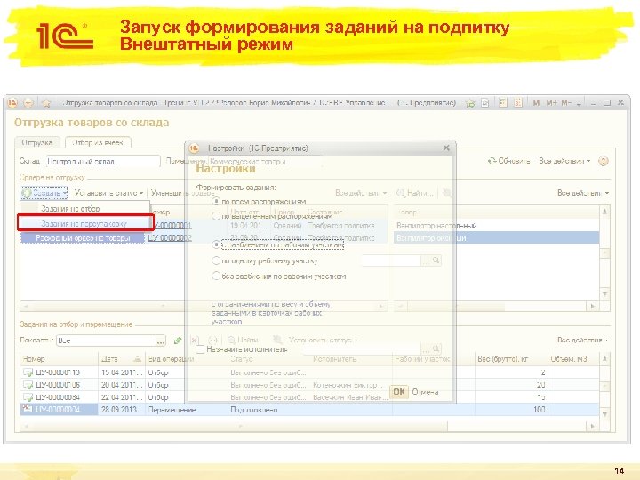Image resolution: width=640 pixels, height=480 pixels.
Task: Click the cancel-search icon next to the upper Найти
Action: pyautogui.click(x=447, y=193)
